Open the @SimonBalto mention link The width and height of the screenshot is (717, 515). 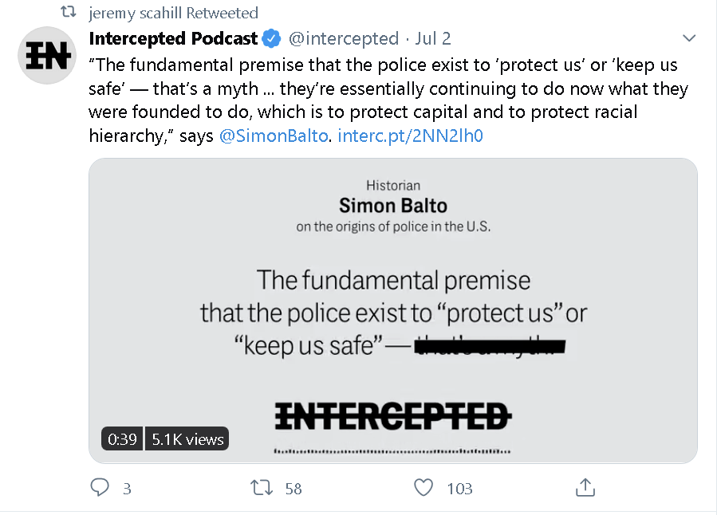coord(274,136)
